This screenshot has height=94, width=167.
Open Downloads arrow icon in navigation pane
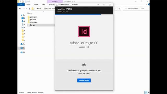coord(22,21)
